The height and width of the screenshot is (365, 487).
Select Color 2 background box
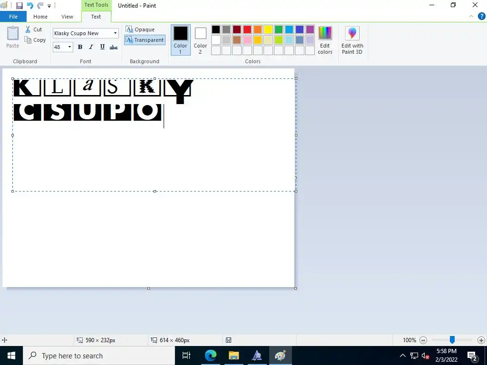[x=200, y=40]
